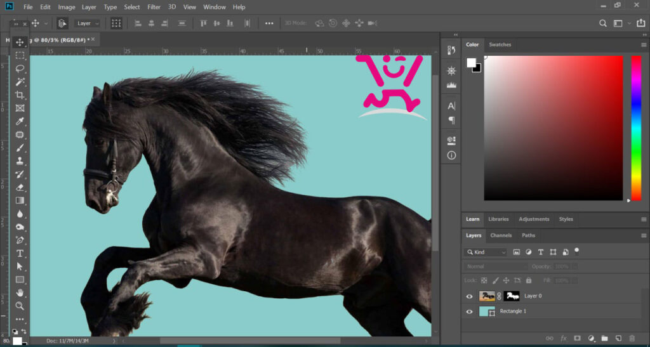Open the Layers panel options menu
650x347 pixels.
pyautogui.click(x=644, y=235)
